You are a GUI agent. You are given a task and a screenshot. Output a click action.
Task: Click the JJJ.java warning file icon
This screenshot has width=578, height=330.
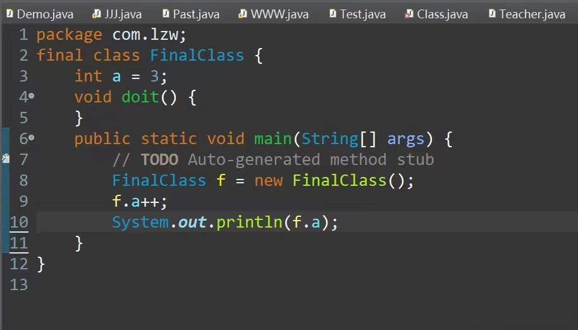coord(97,14)
